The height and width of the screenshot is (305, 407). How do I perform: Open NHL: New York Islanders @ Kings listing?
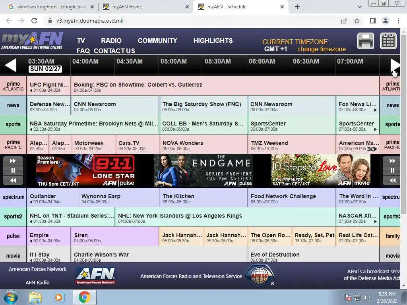point(225,217)
